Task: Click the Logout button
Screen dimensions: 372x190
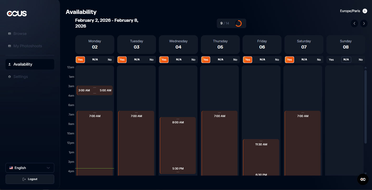Action: (30, 179)
